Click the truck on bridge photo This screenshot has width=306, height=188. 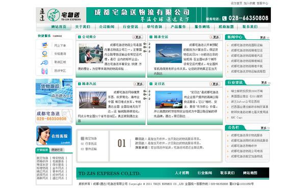[x=93, y=100]
